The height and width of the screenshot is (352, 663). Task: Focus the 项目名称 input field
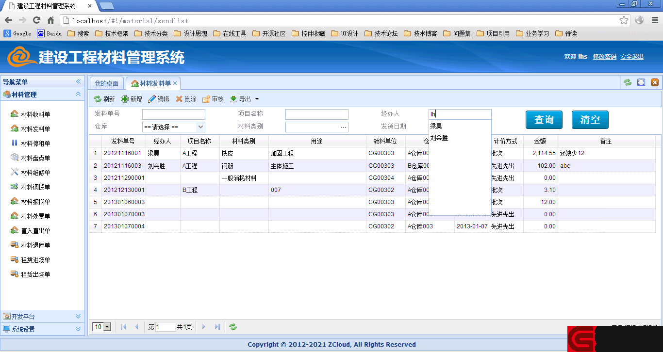click(x=317, y=114)
